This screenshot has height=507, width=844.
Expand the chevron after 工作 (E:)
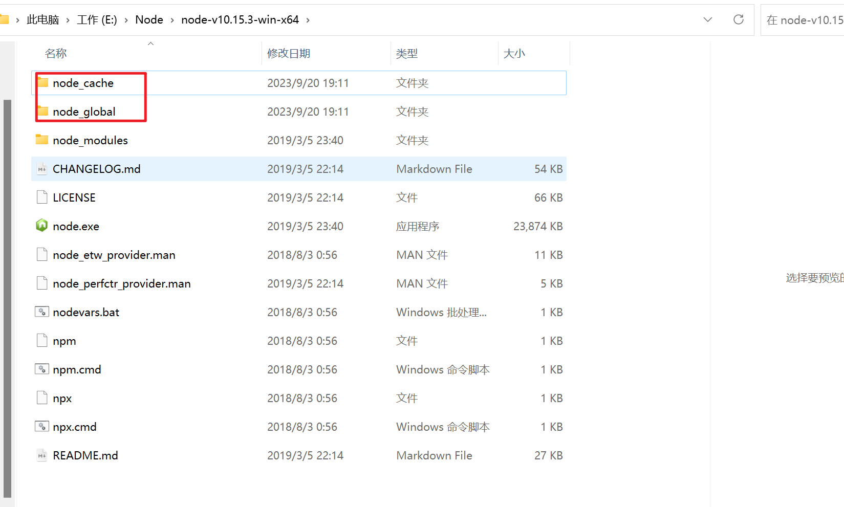click(126, 20)
